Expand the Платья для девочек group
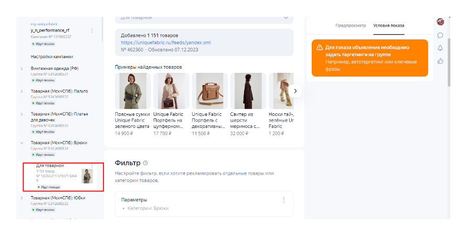Image resolution: width=465 pixels, height=237 pixels. click(x=22, y=114)
